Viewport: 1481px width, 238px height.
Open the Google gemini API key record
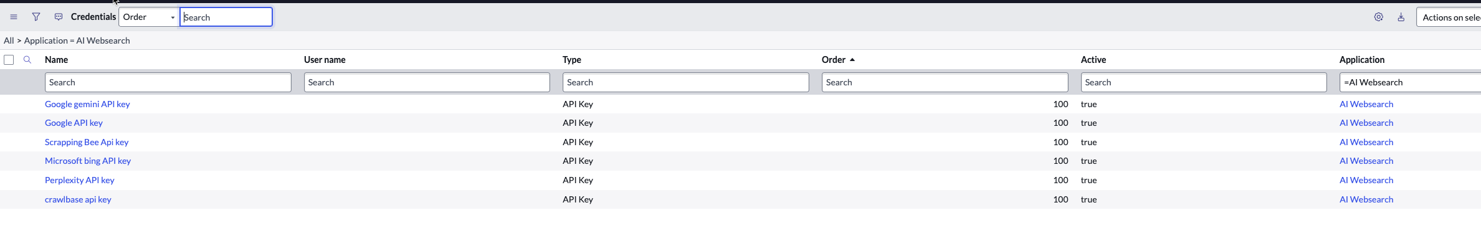pos(87,104)
